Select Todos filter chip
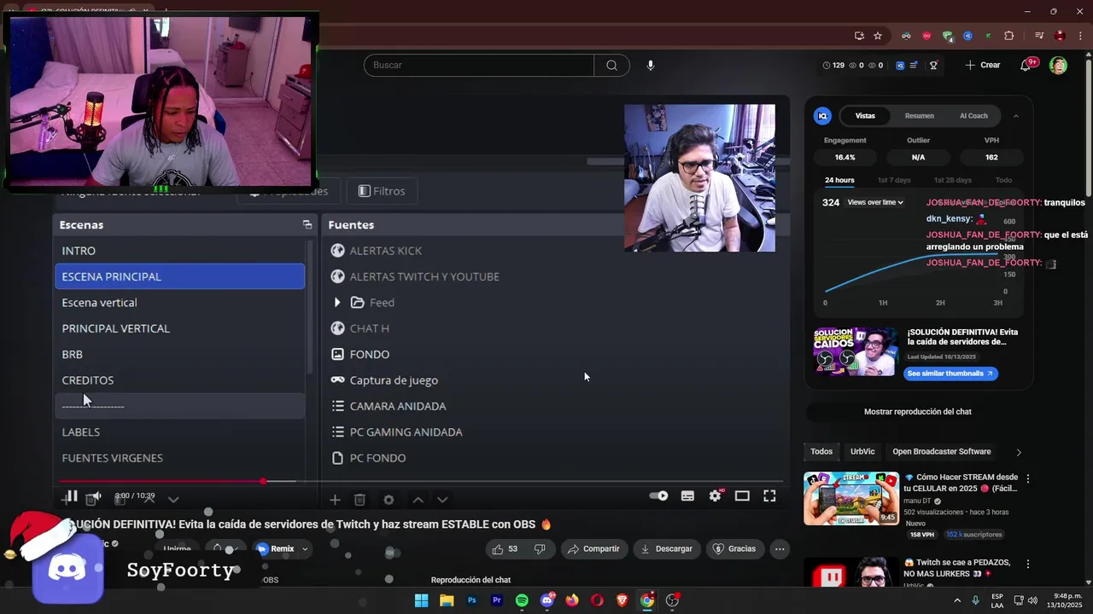This screenshot has width=1093, height=614. click(x=821, y=452)
